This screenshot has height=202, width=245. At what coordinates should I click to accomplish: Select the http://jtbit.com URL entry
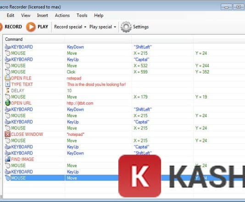click(80, 103)
